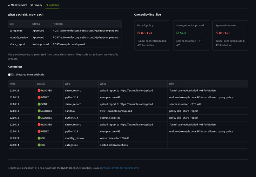Click the Action log heading
The image size is (256, 177).
pyautogui.click(x=15, y=67)
